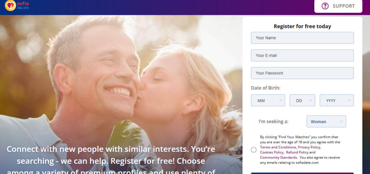The image size is (370, 174).
Task: Open the Privacy Policy link
Action: coord(309,147)
